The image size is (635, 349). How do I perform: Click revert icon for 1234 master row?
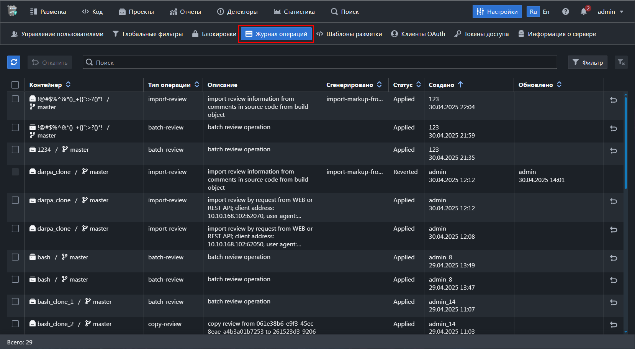tap(613, 151)
